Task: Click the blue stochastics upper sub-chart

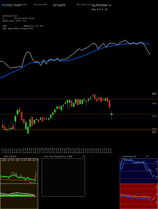Action: (139, 171)
